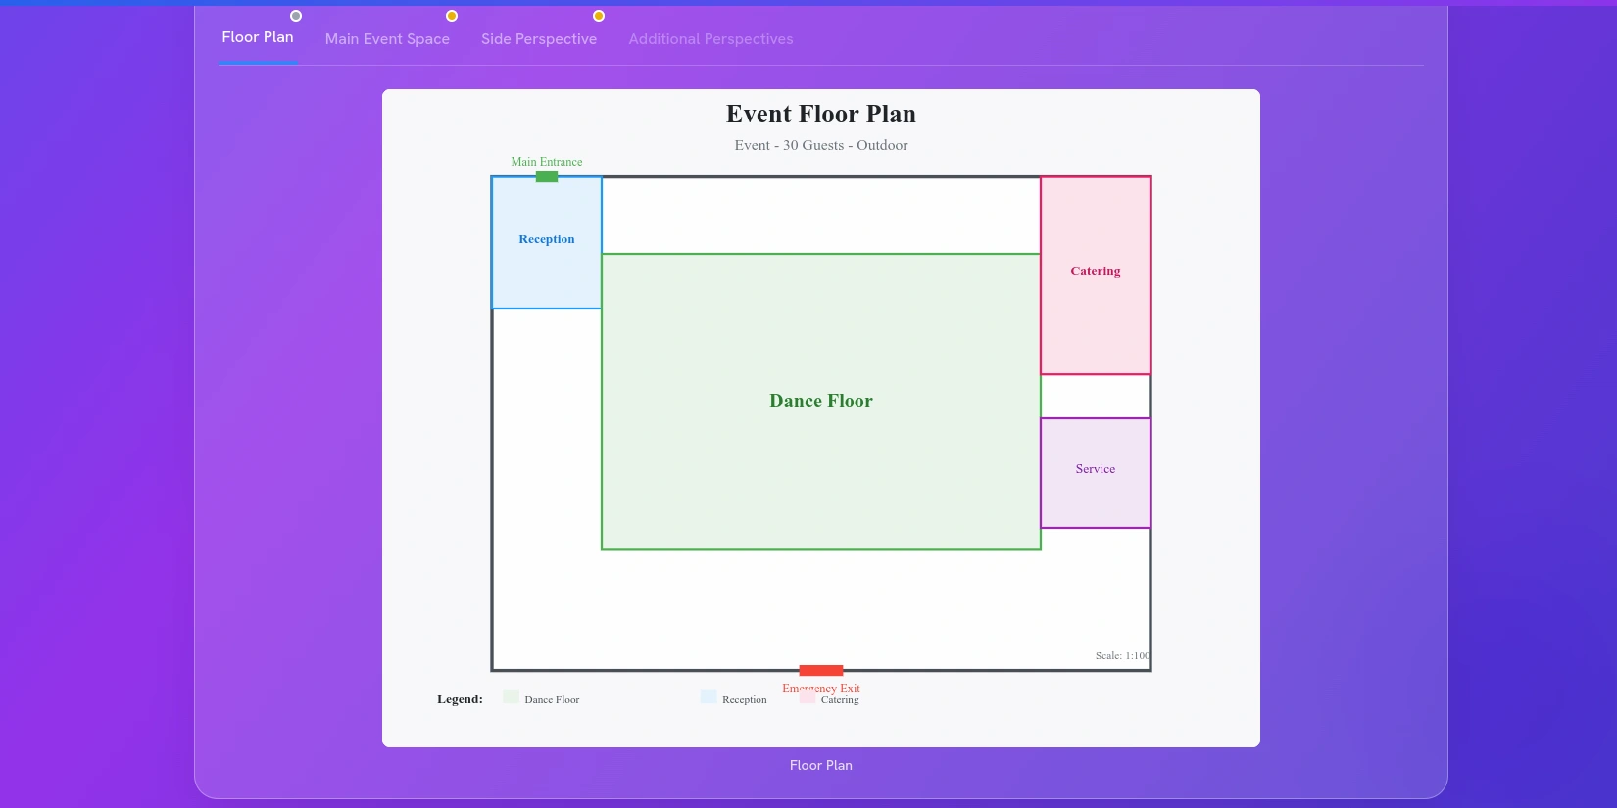Viewport: 1617px width, 808px height.
Task: Select the Reception zone on the plan
Action: coord(547,264)
